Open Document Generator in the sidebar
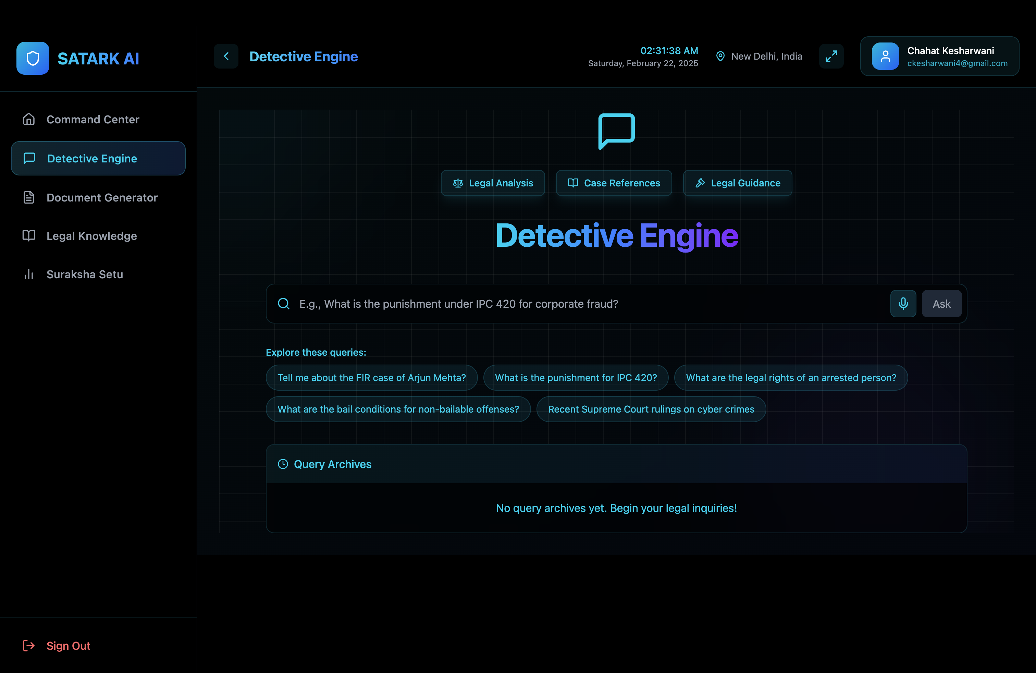The image size is (1036, 673). coord(101,198)
